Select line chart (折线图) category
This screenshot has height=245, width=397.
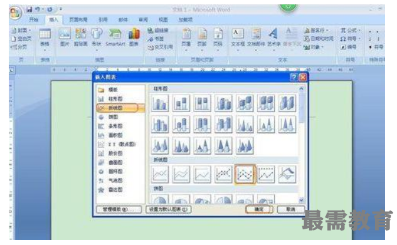pos(120,108)
